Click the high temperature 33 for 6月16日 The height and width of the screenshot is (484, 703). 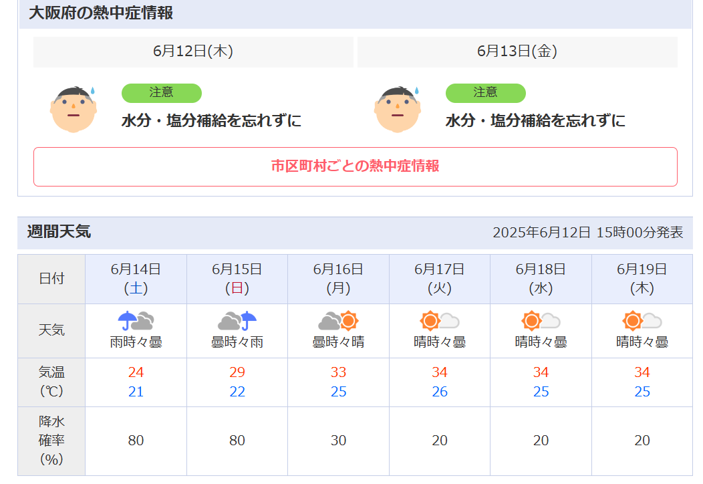click(339, 372)
